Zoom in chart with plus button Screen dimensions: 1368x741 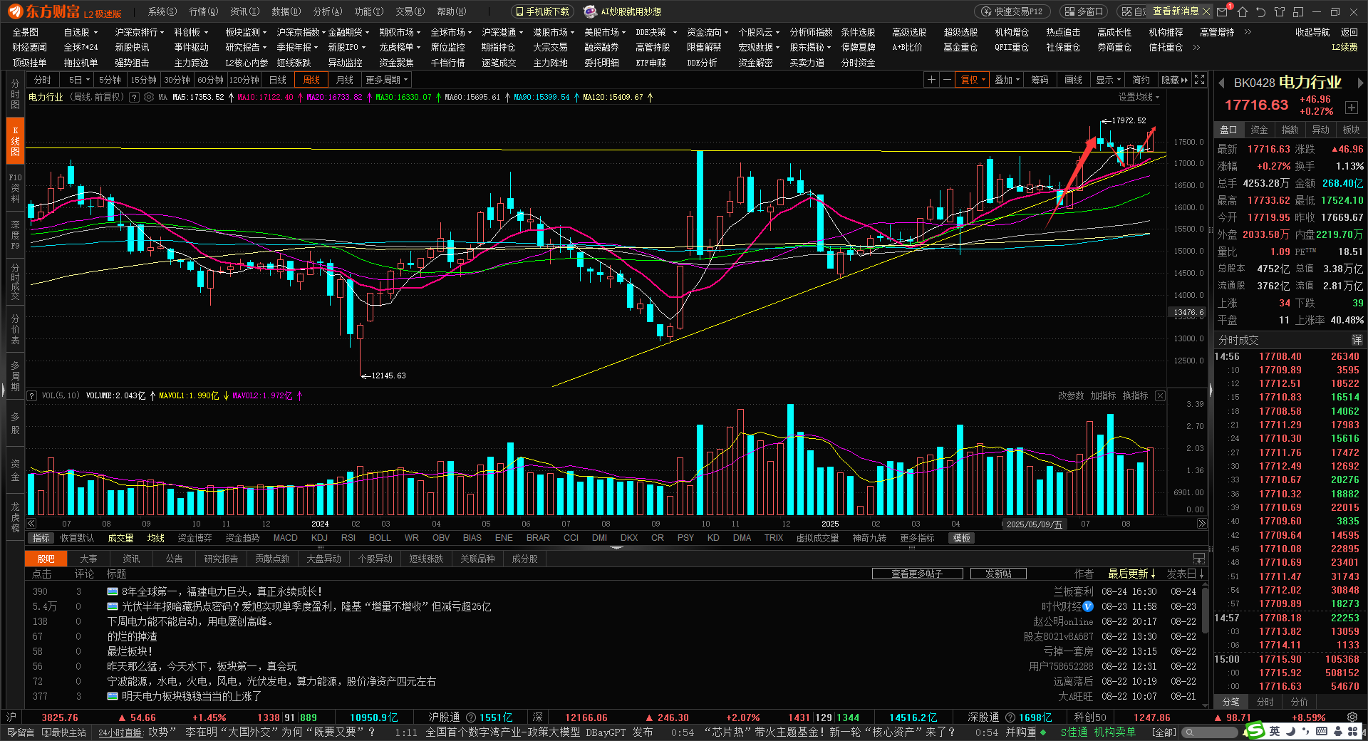click(931, 80)
